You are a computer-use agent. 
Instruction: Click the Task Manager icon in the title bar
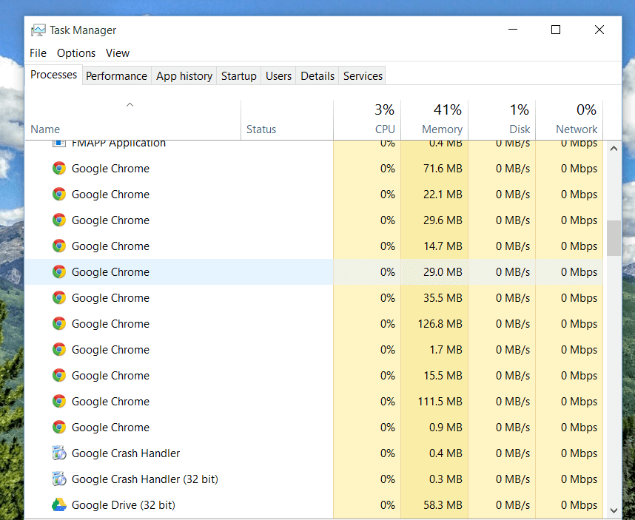(x=38, y=30)
